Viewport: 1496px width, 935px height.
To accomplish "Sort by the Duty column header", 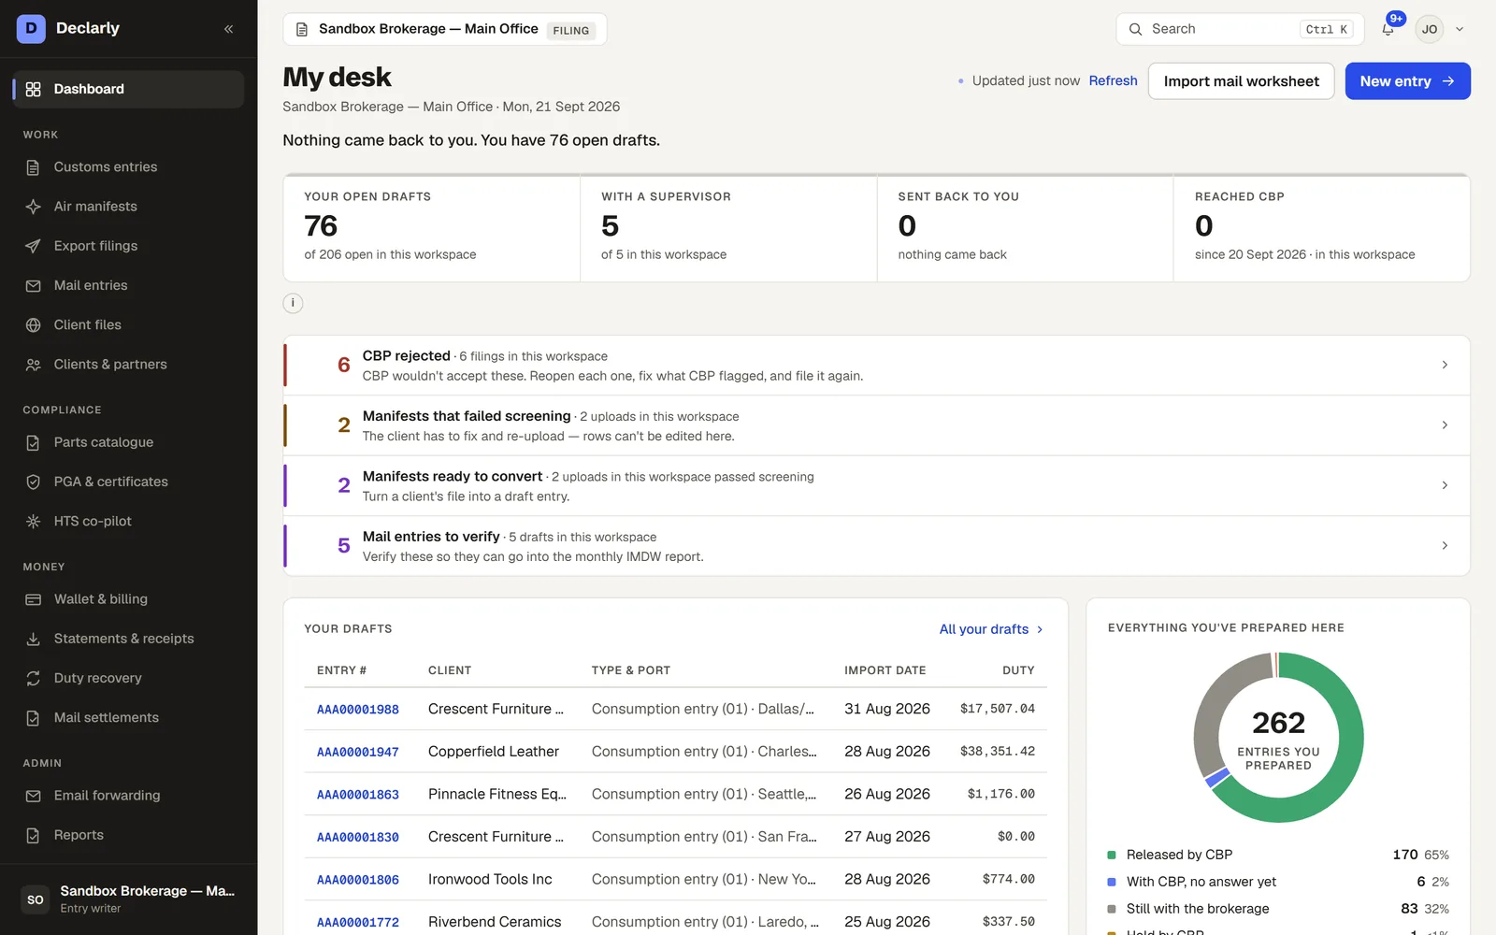I will [1018, 670].
